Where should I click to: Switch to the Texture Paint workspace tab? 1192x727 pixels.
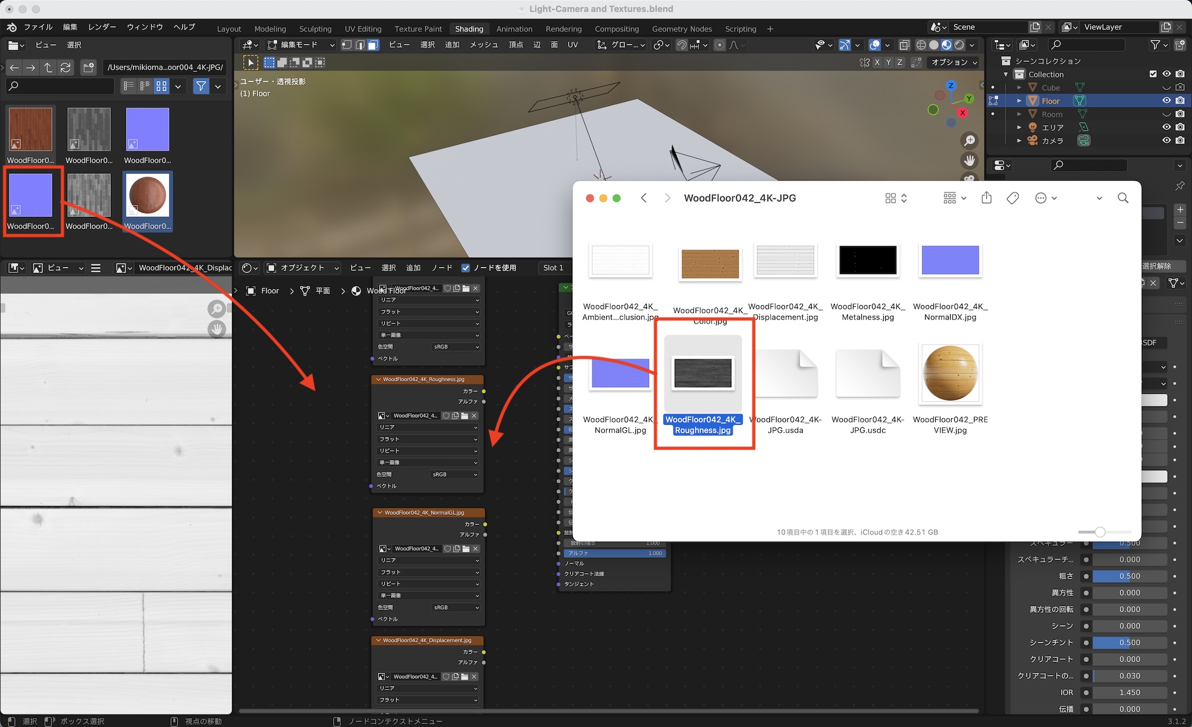(x=418, y=29)
